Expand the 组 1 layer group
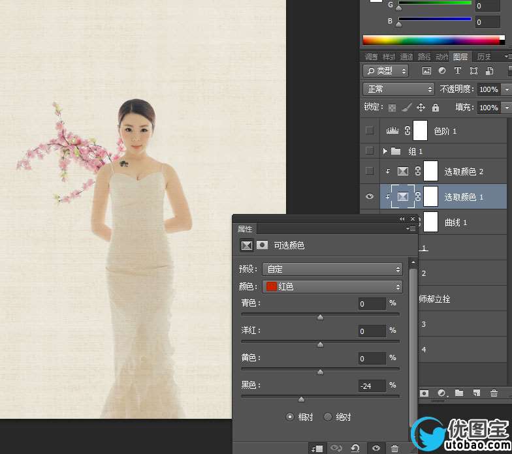The image size is (512, 454). click(x=385, y=151)
